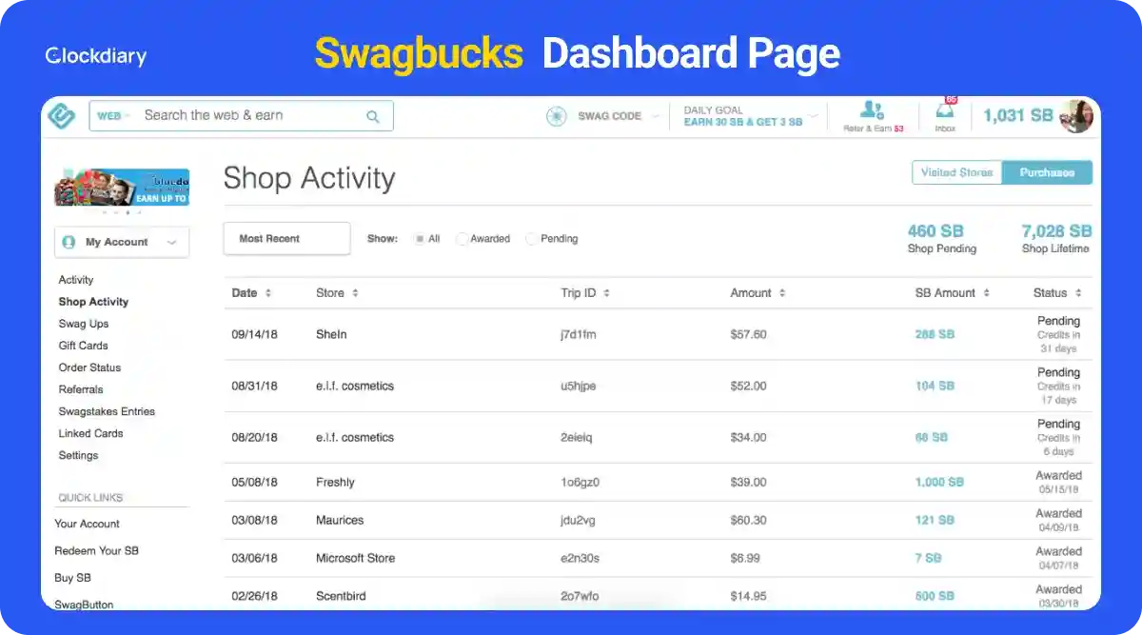The height and width of the screenshot is (635, 1142).
Task: Open the Most Recent sort dropdown
Action: tap(286, 239)
